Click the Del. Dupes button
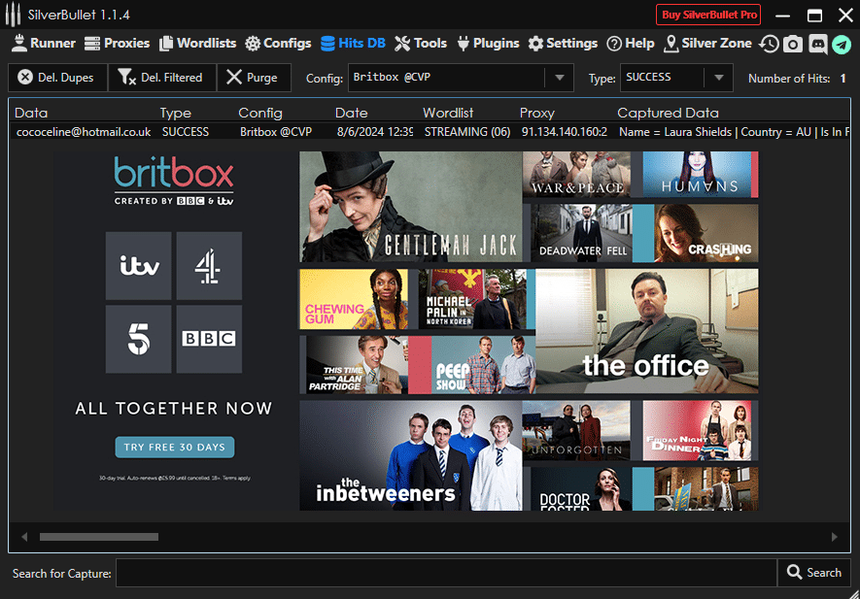 [57, 78]
